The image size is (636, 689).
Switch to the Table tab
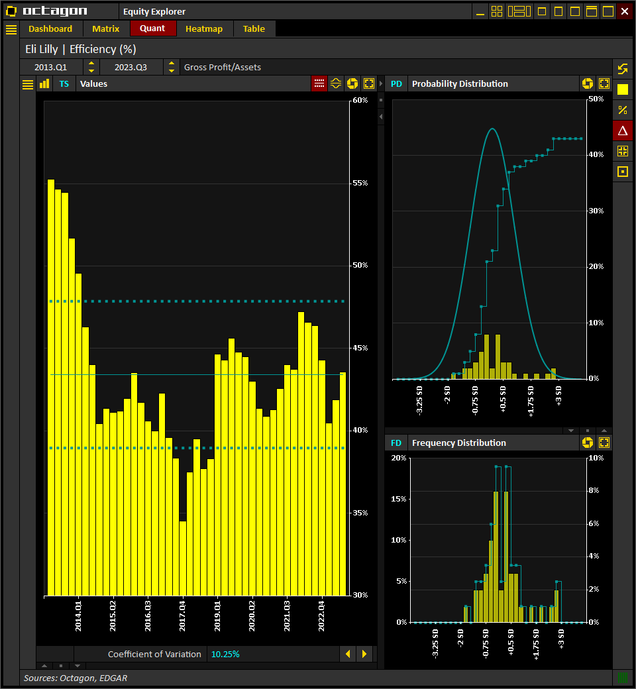[254, 29]
